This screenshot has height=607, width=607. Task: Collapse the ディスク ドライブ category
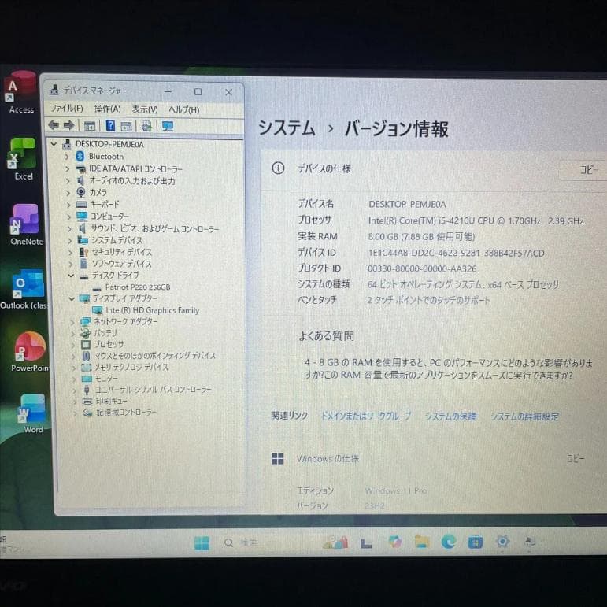point(71,276)
